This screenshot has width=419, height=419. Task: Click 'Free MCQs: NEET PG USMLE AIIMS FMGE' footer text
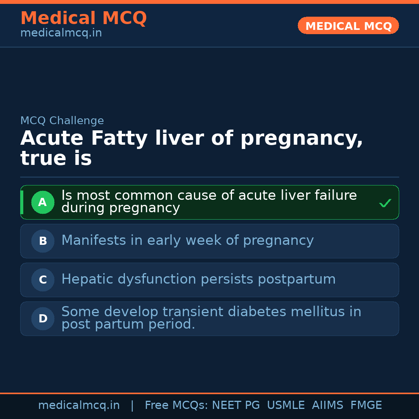coord(263,405)
